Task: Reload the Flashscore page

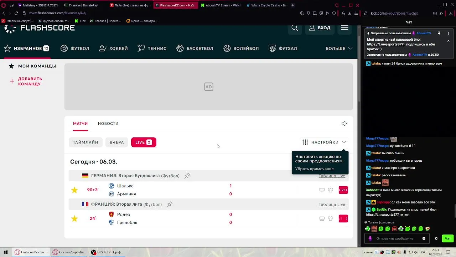Action: click(16, 13)
